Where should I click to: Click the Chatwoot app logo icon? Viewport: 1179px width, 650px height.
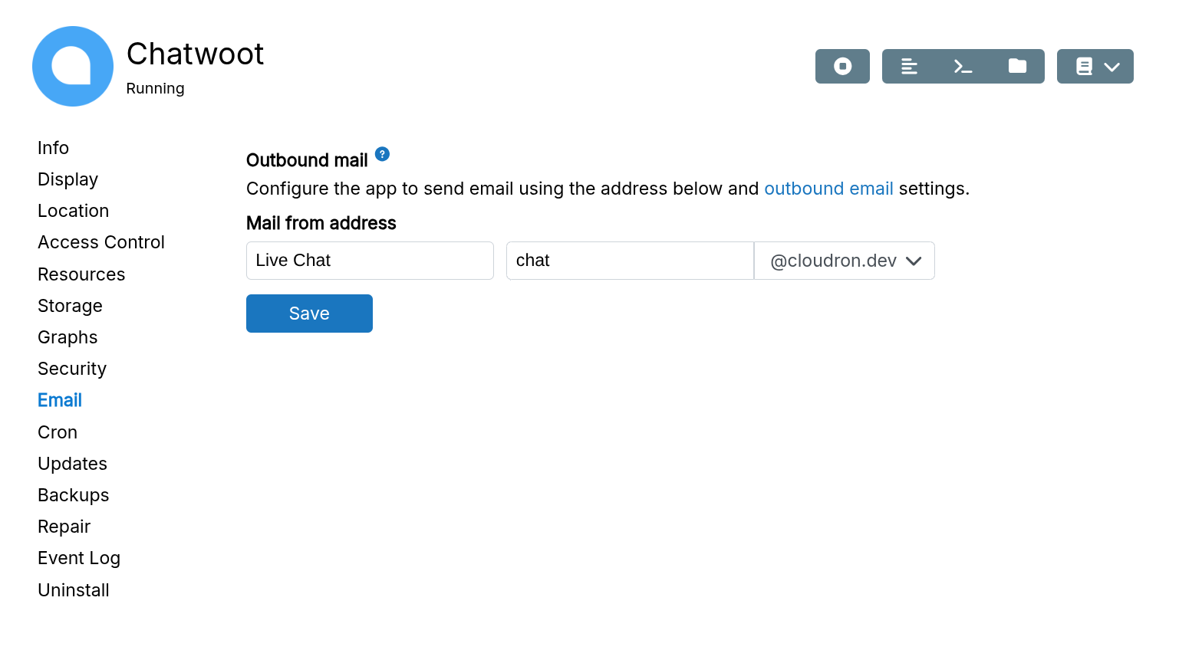73,67
